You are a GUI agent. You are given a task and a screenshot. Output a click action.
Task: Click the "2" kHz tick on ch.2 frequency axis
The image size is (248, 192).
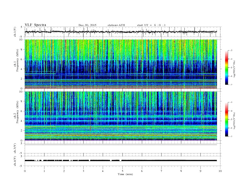pyautogui.click(x=22, y=131)
